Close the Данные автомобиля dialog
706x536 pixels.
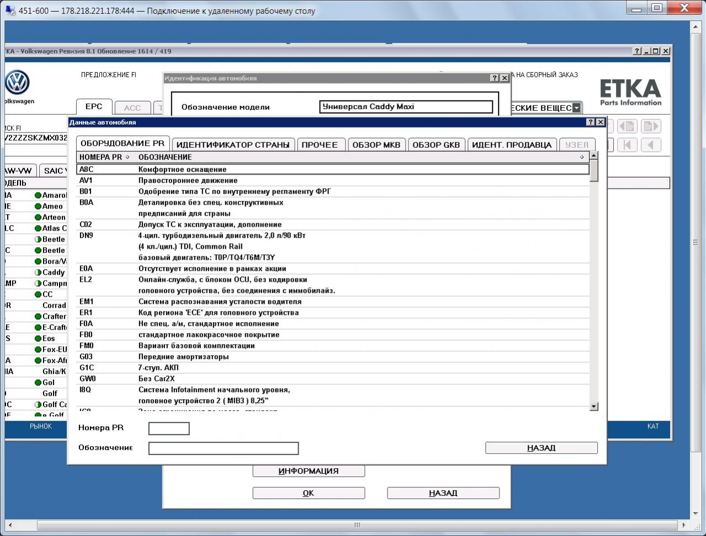[601, 122]
